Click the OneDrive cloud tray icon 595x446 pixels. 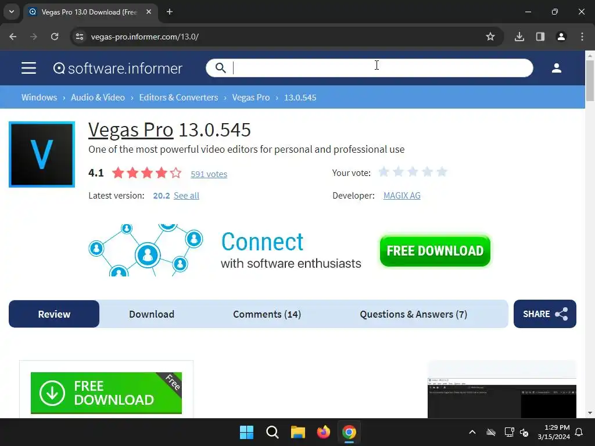[x=491, y=432]
